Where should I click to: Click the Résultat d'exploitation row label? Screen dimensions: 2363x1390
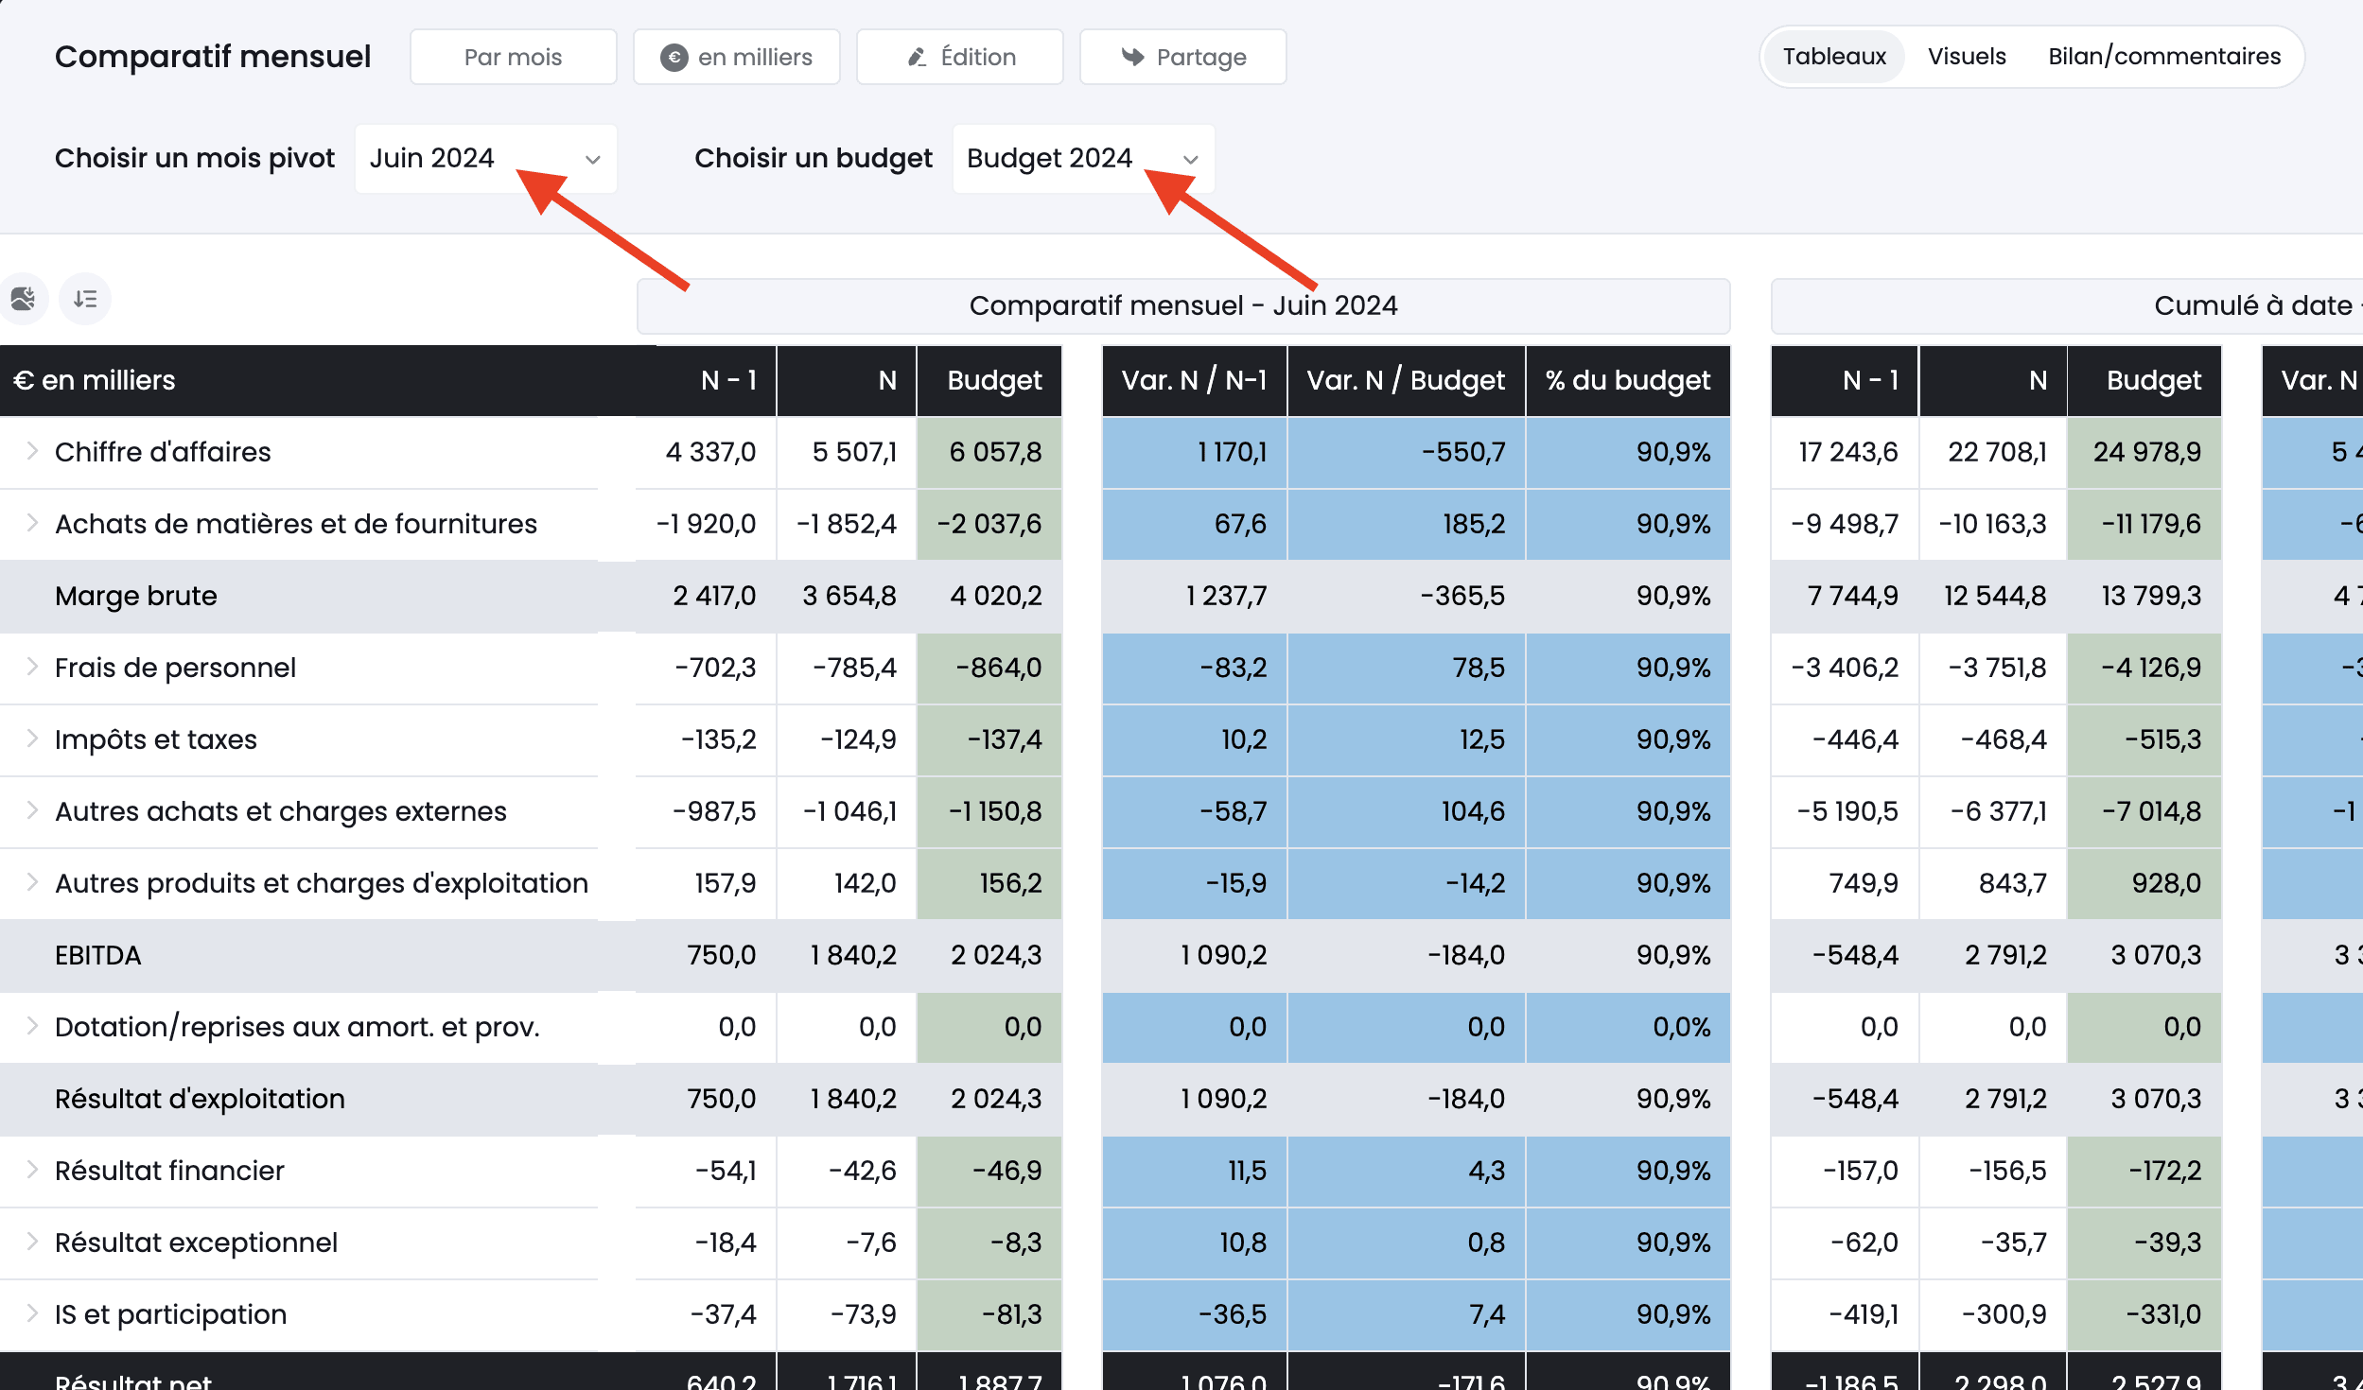point(200,1099)
